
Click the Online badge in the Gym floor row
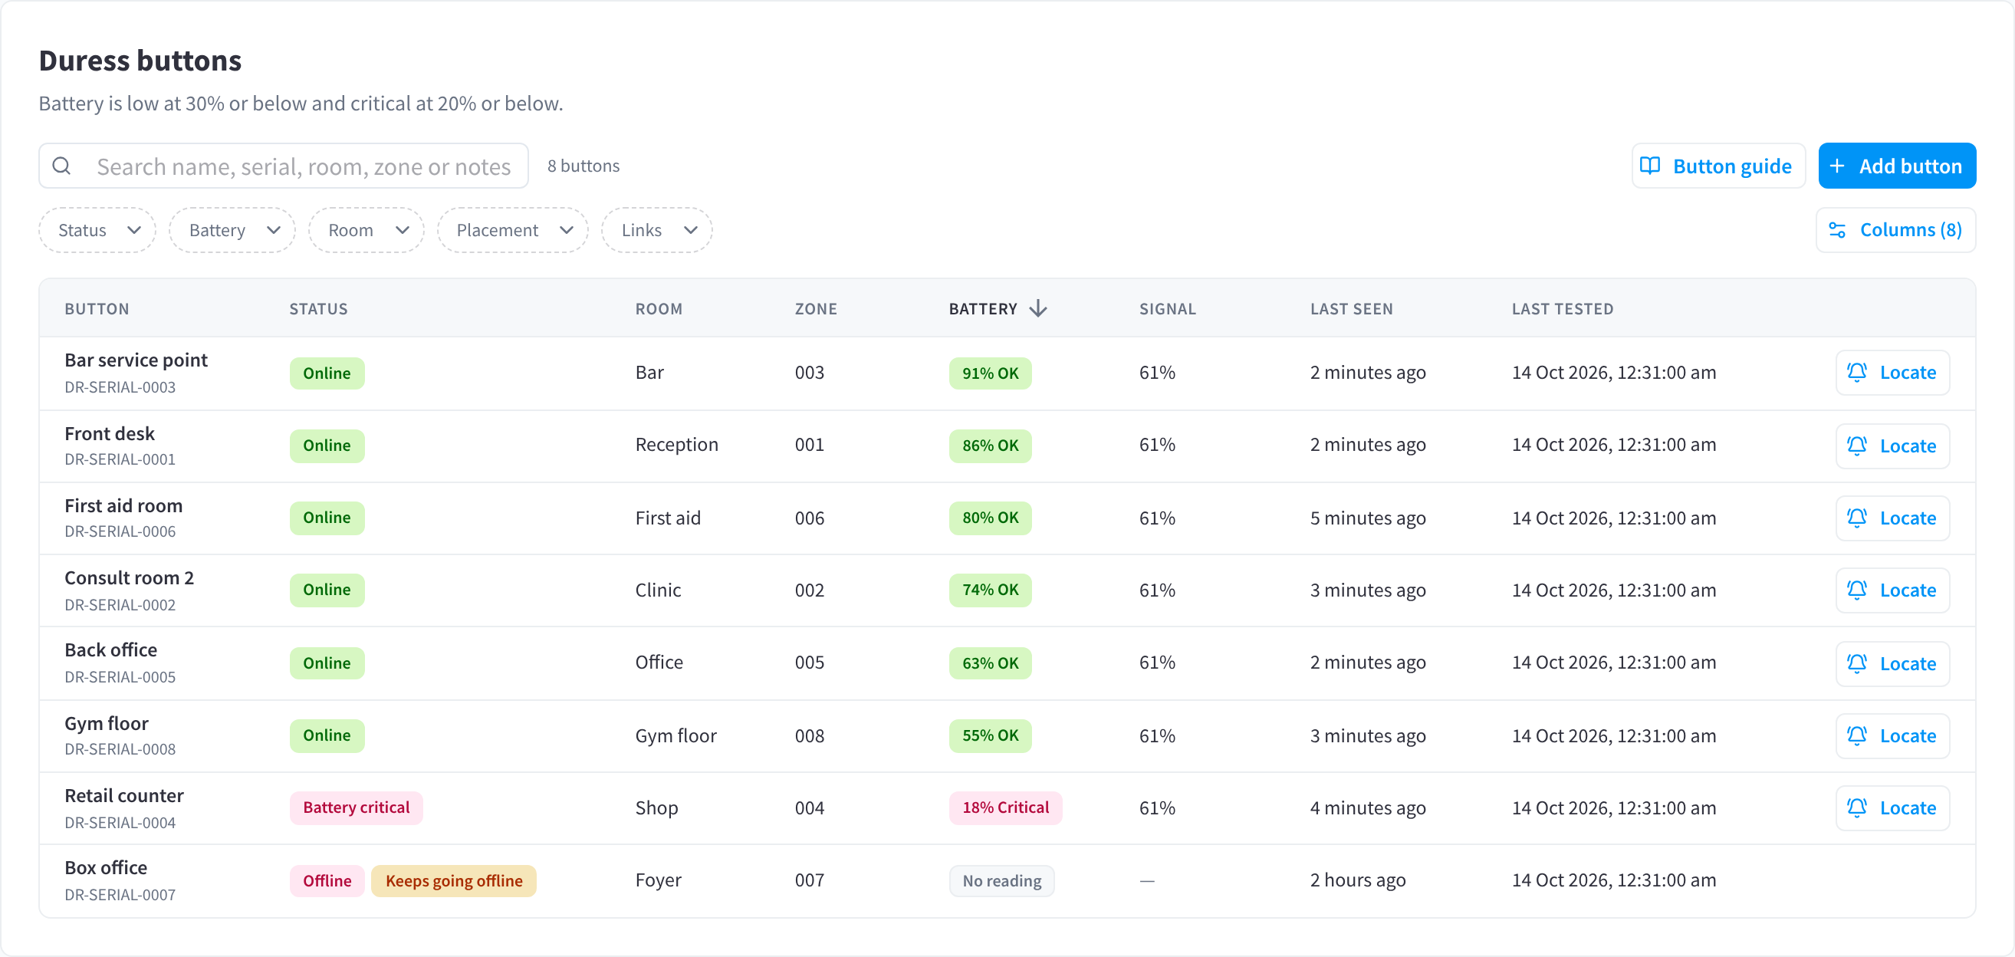coord(327,735)
